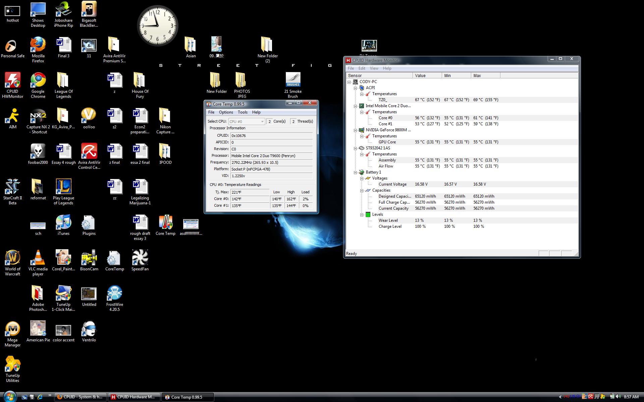
Task: Collapse the ST932042 1AS drive node
Action: pyautogui.click(x=356, y=148)
